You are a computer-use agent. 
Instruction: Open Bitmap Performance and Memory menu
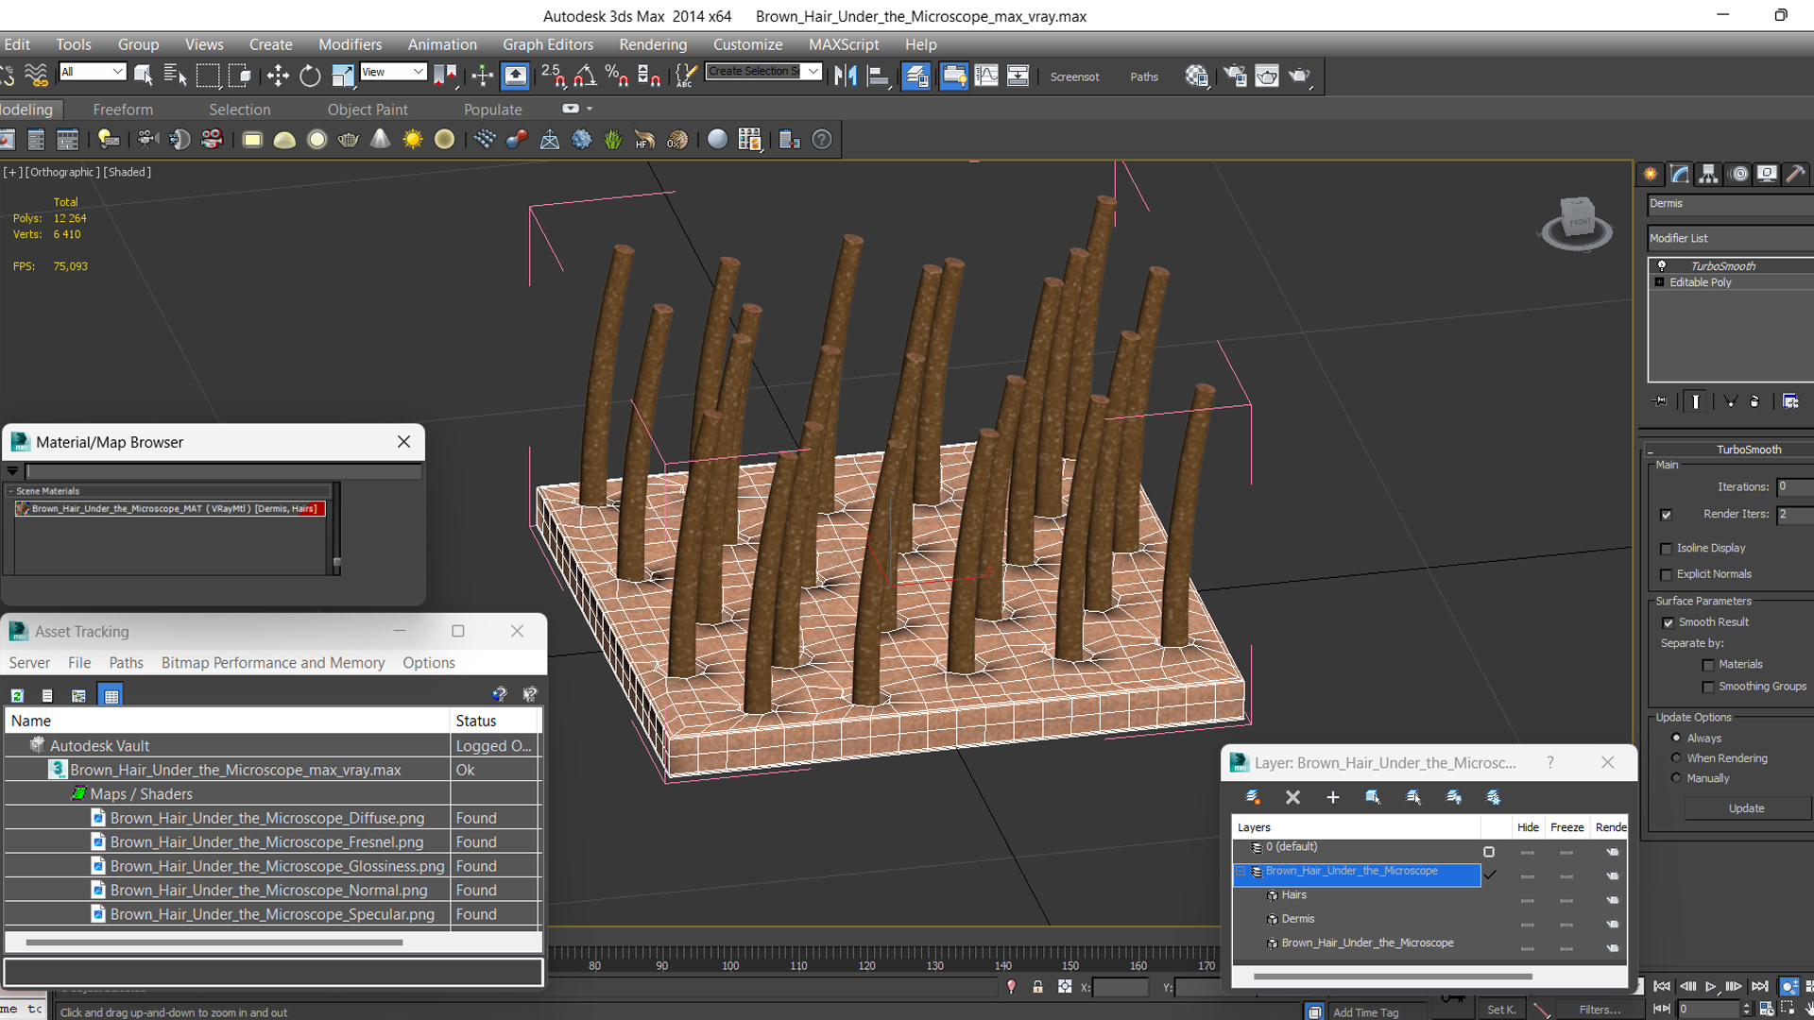coord(273,663)
